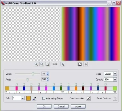Click the zoom percentage field showing 100%
The width and height of the screenshot is (122, 111).
click(x=55, y=64)
